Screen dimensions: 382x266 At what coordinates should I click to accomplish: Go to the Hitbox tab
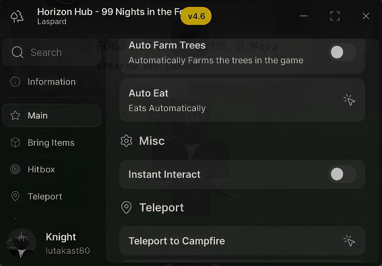point(41,169)
